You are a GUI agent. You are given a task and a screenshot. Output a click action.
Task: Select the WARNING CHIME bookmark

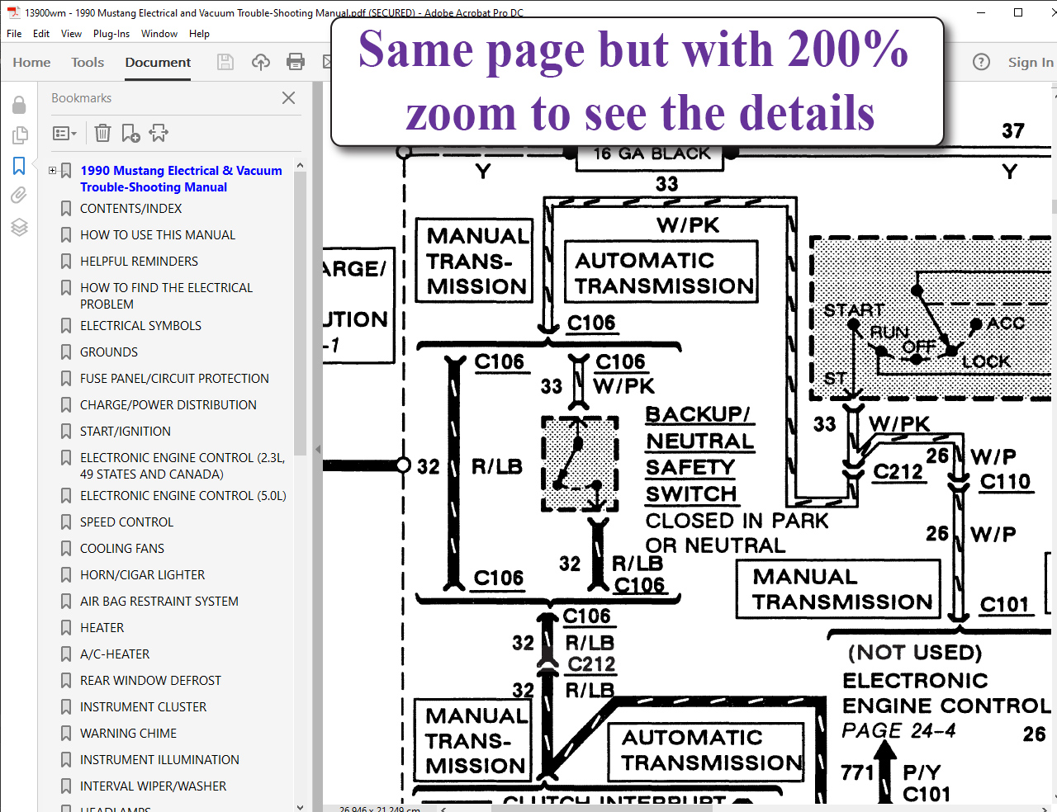click(x=128, y=734)
